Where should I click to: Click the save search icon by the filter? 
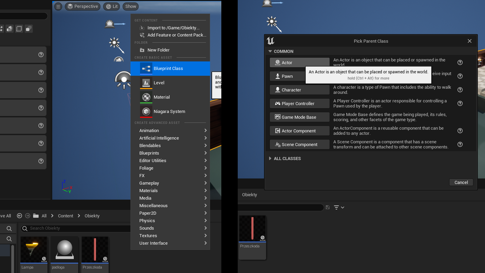pos(328,207)
